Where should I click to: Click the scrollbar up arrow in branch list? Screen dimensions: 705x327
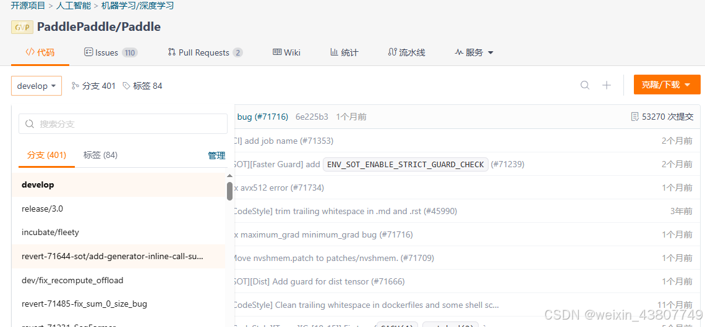point(230,176)
